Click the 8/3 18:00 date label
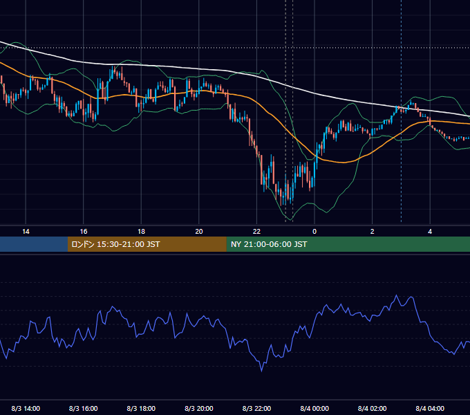The height and width of the screenshot is (415, 470). [141, 409]
